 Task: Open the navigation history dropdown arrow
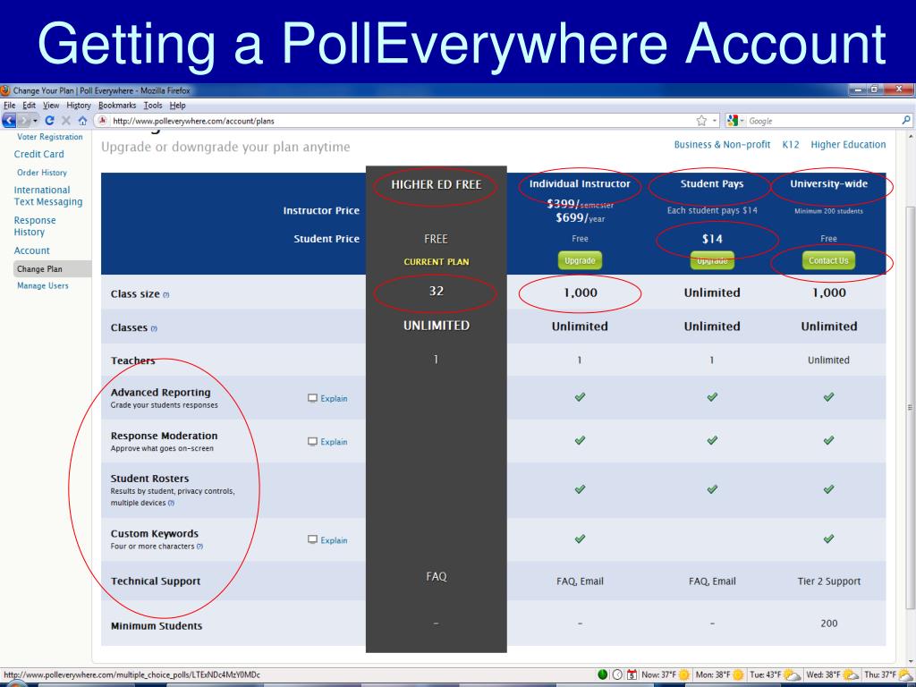pyautogui.click(x=35, y=121)
